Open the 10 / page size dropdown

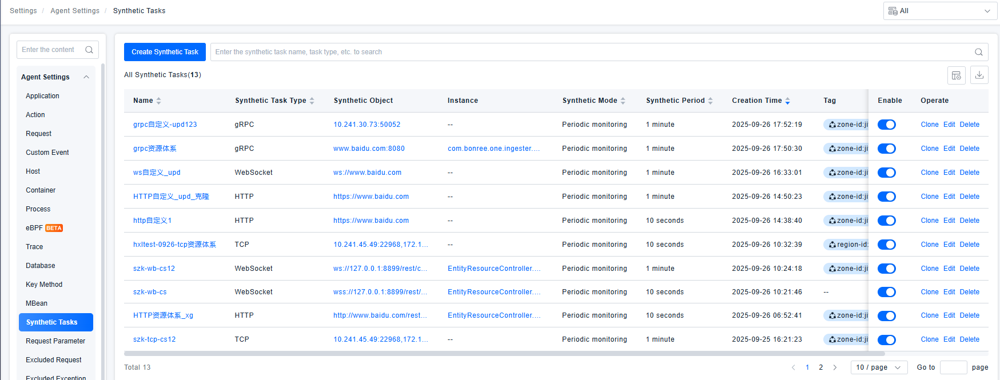[x=879, y=367]
